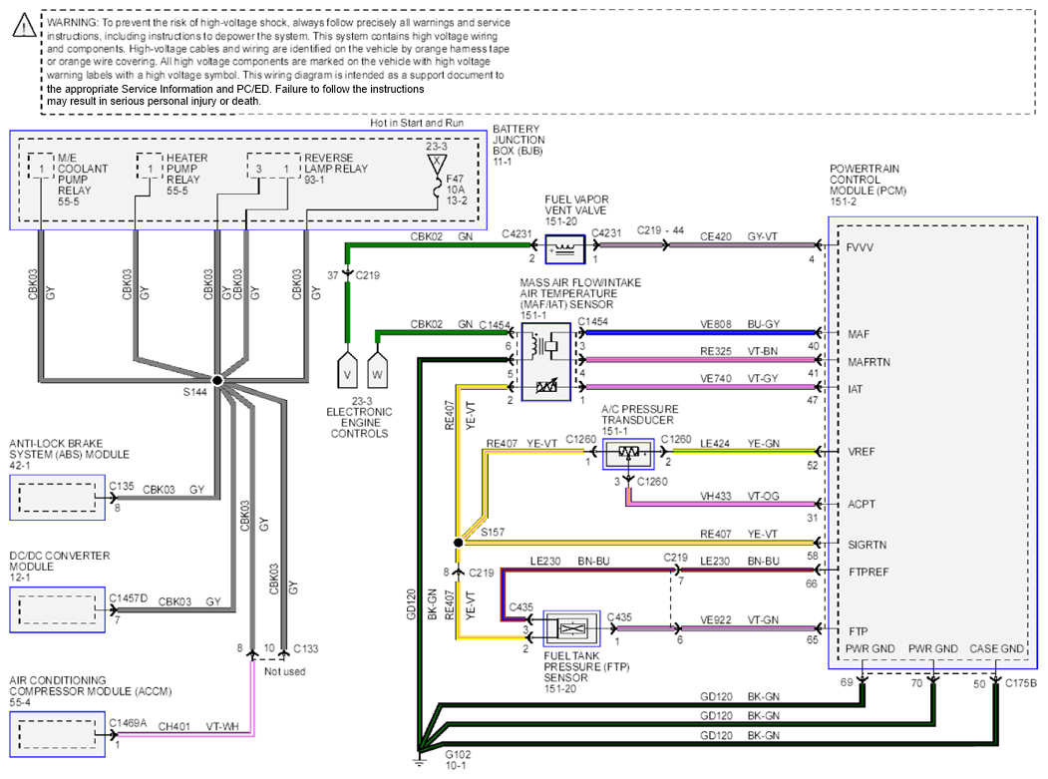Image resolution: width=1048 pixels, height=779 pixels.
Task: Click the S157 splice junction dot
Action: [458, 543]
